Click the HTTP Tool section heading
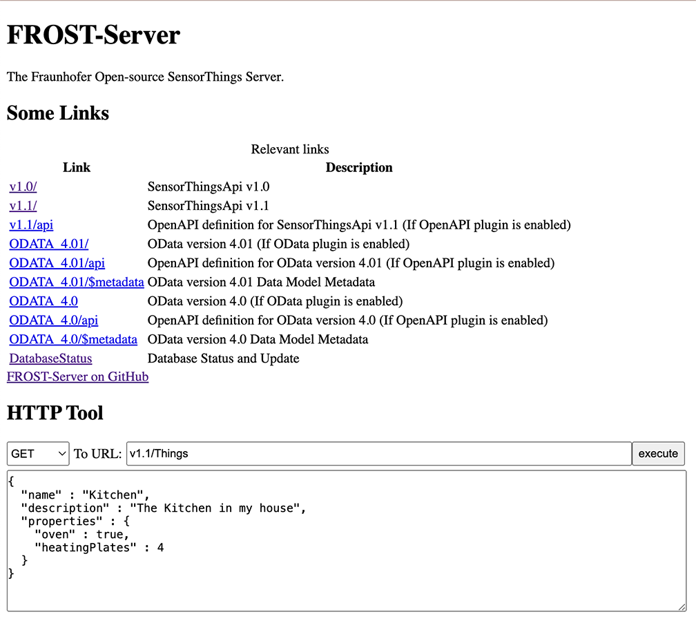Viewport: 696px width, 621px height. coord(55,413)
